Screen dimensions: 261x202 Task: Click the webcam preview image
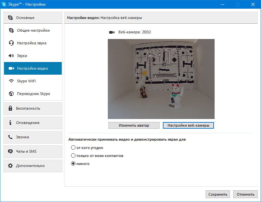[161, 79]
